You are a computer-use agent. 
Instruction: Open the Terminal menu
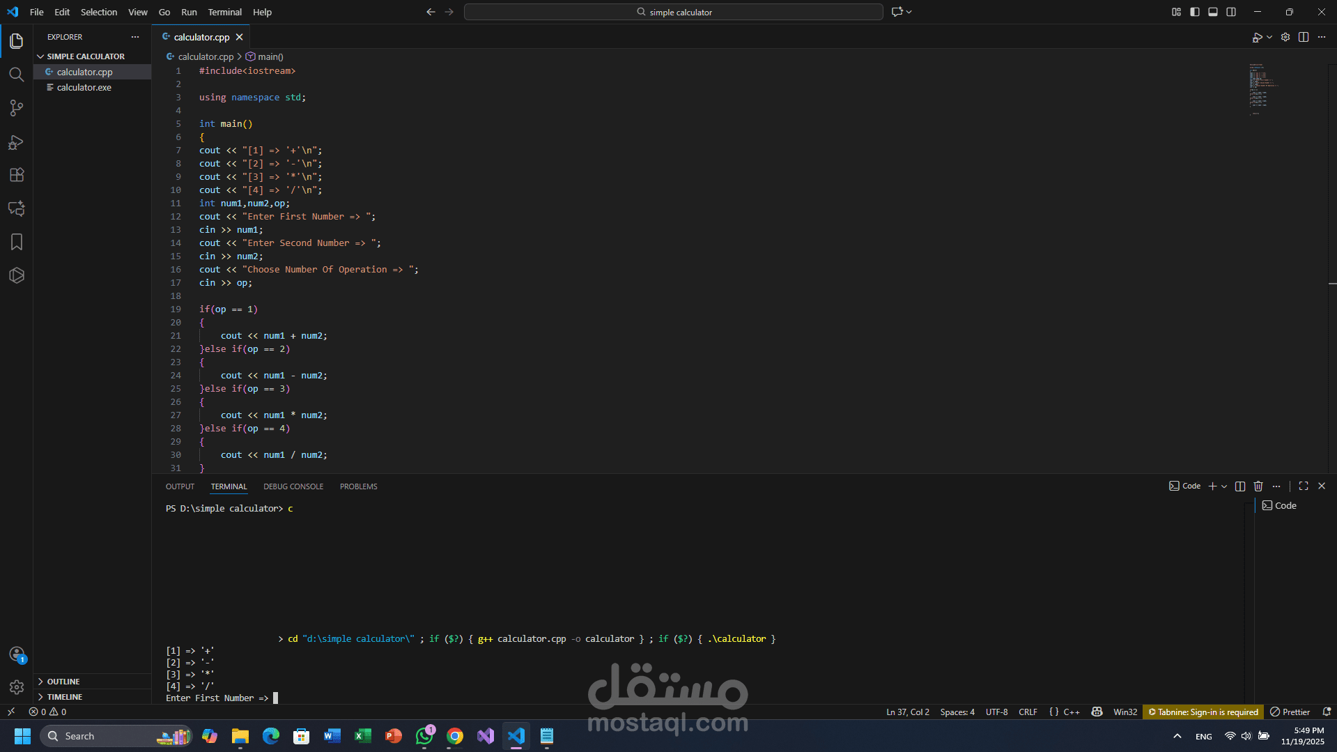pyautogui.click(x=224, y=12)
